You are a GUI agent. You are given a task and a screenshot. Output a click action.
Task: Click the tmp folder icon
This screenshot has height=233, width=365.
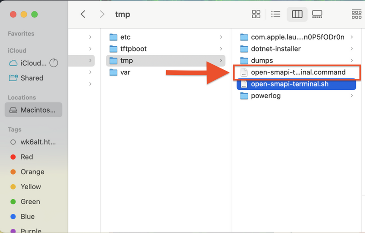pyautogui.click(x=113, y=61)
